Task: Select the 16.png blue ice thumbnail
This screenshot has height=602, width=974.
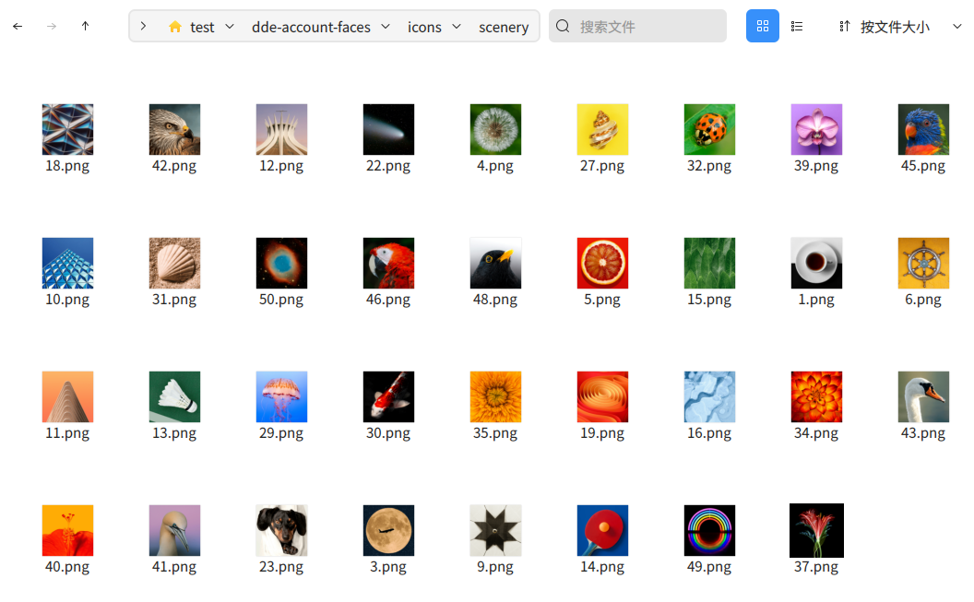Action: pyautogui.click(x=709, y=396)
